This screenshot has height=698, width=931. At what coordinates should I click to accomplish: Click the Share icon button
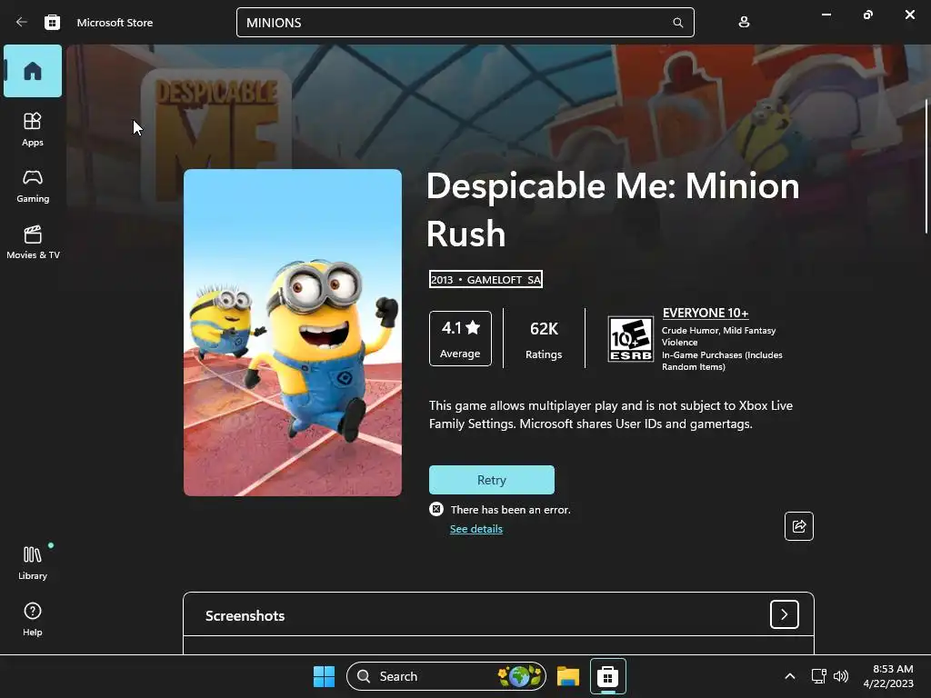tap(798, 526)
